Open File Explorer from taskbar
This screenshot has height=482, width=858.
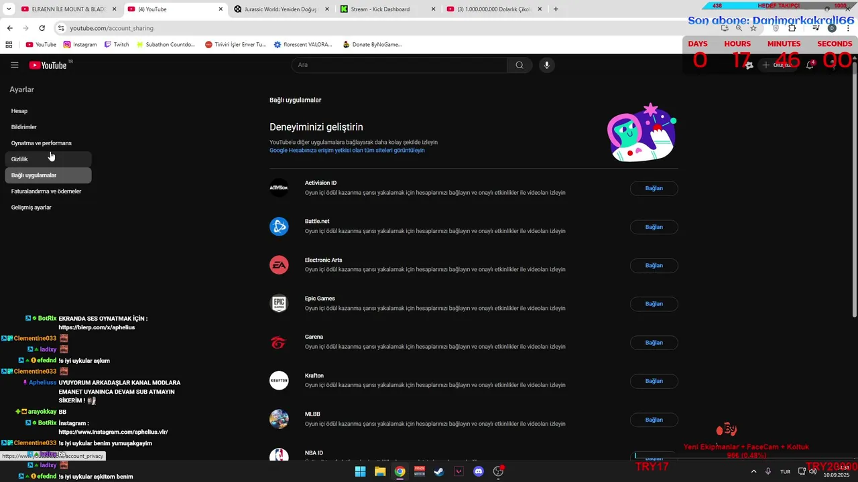[x=380, y=471]
